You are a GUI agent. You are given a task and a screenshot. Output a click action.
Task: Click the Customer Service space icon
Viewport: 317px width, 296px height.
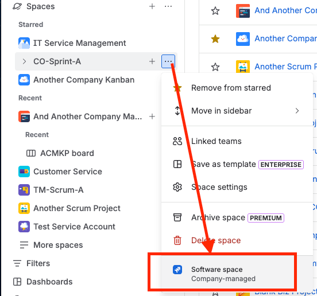coord(24,172)
